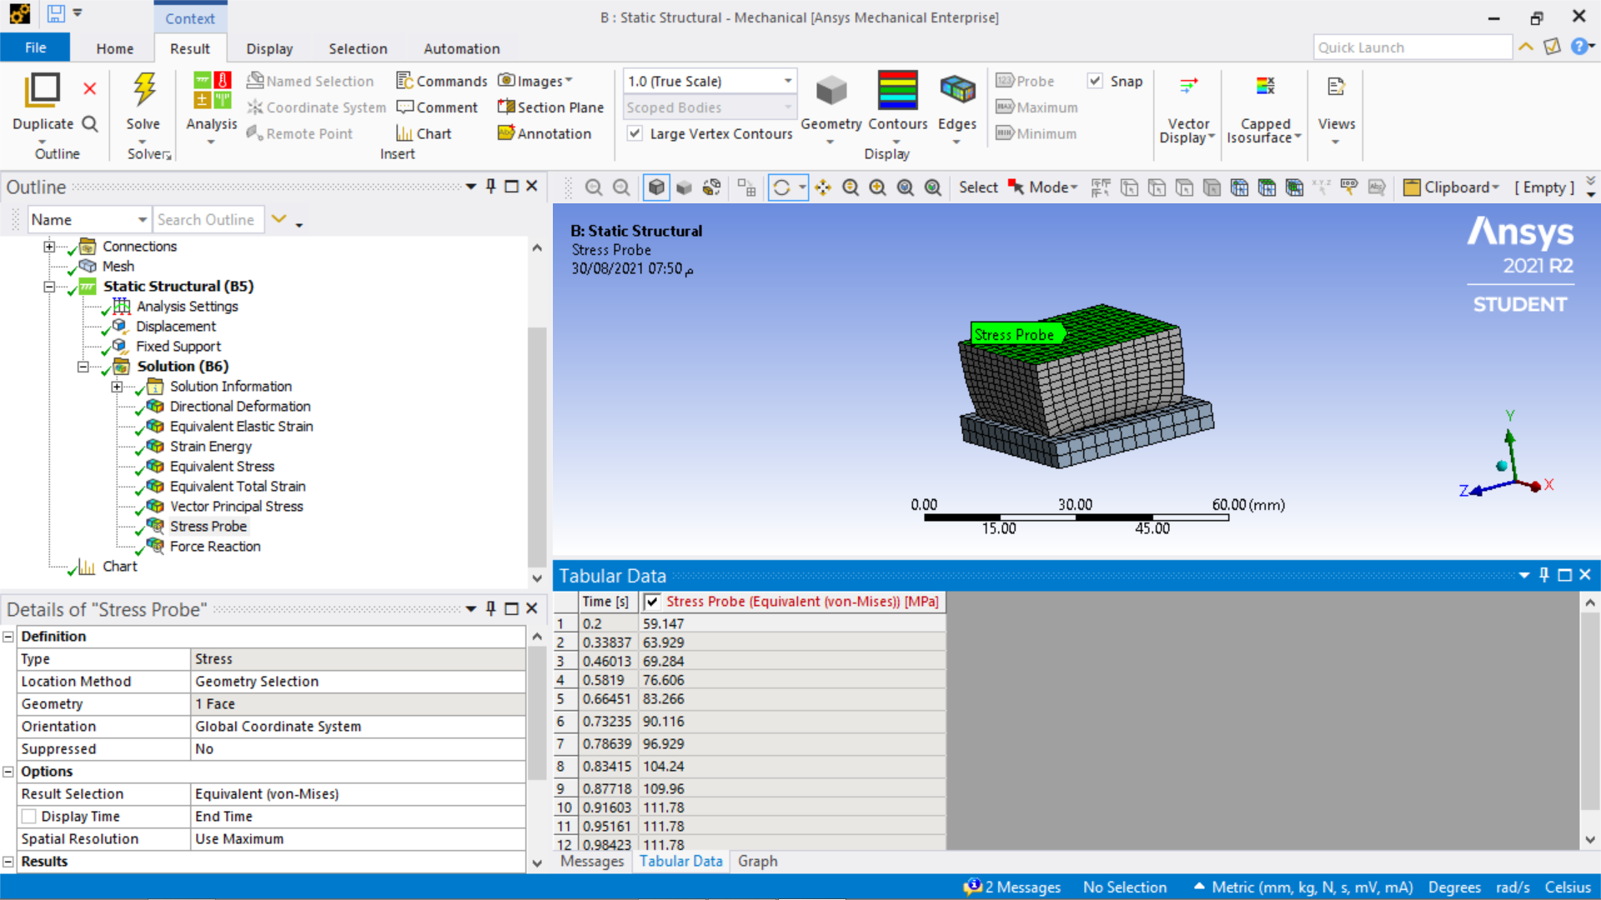Click the Spatial Resolution Use Maximum value
The image size is (1601, 900).
(x=358, y=839)
